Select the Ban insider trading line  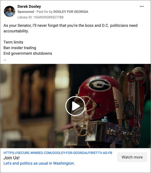20,48
